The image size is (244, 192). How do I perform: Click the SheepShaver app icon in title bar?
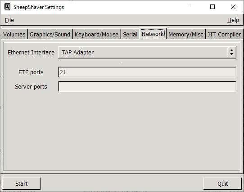point(7,7)
